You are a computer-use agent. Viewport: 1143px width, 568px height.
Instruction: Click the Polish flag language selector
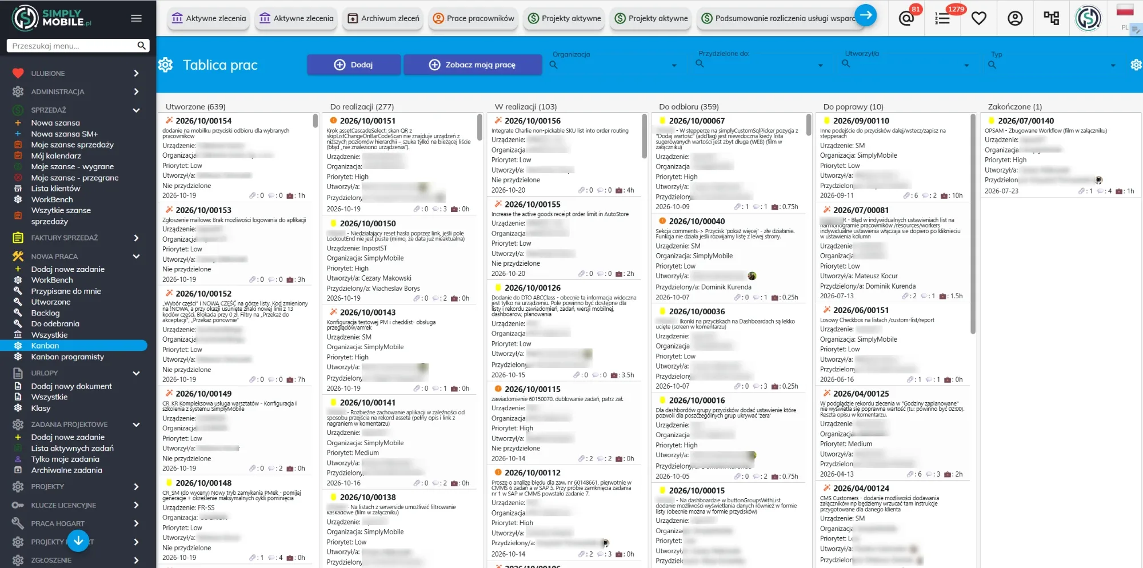pos(1125,10)
